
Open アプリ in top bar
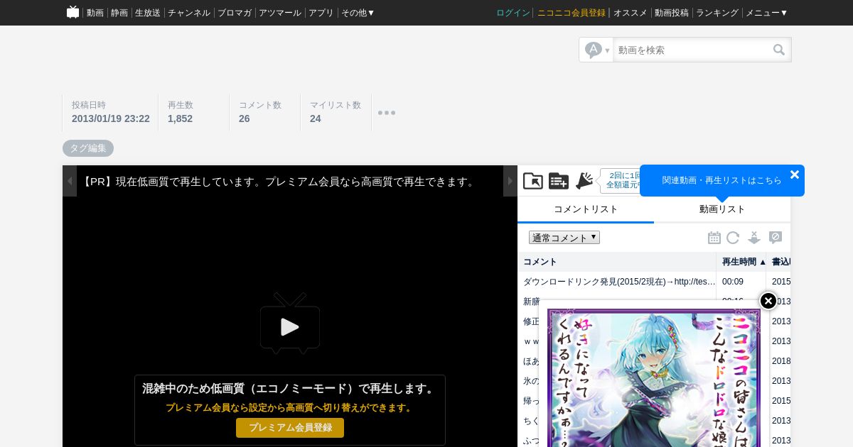321,13
